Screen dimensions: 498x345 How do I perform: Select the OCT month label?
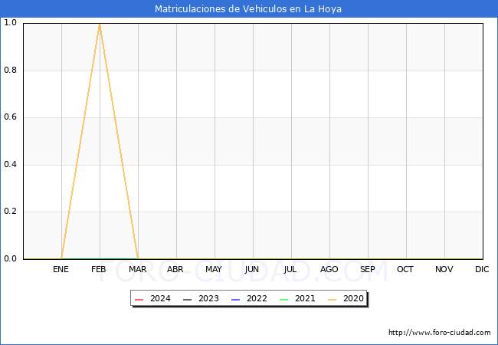tap(405, 270)
